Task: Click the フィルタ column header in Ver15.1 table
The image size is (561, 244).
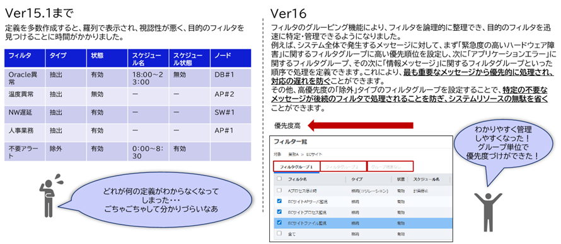Action: point(25,58)
